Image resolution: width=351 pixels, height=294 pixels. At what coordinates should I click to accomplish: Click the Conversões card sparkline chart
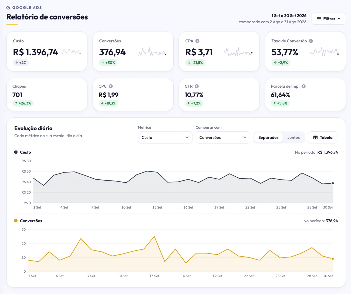point(152,52)
